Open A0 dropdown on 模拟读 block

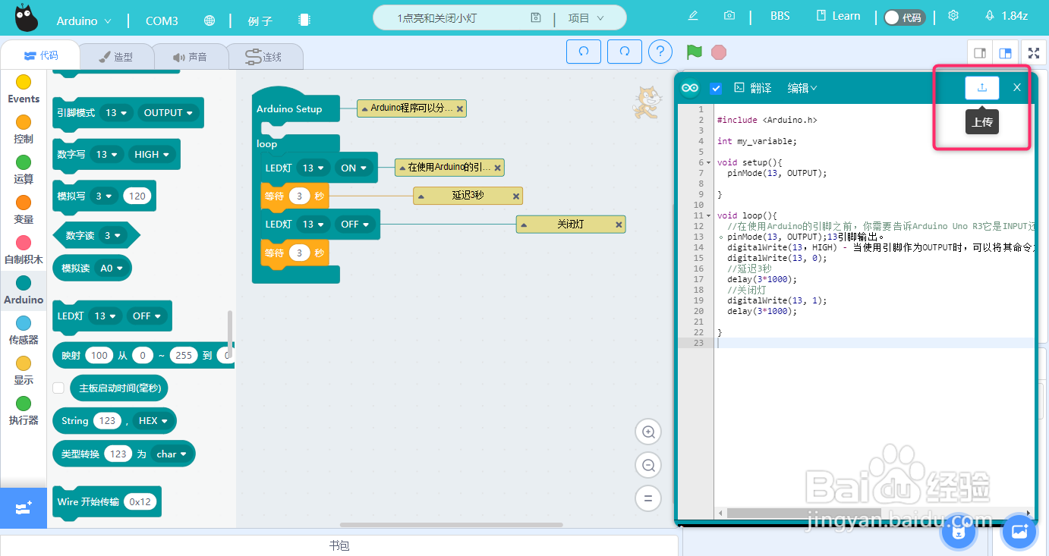(111, 268)
